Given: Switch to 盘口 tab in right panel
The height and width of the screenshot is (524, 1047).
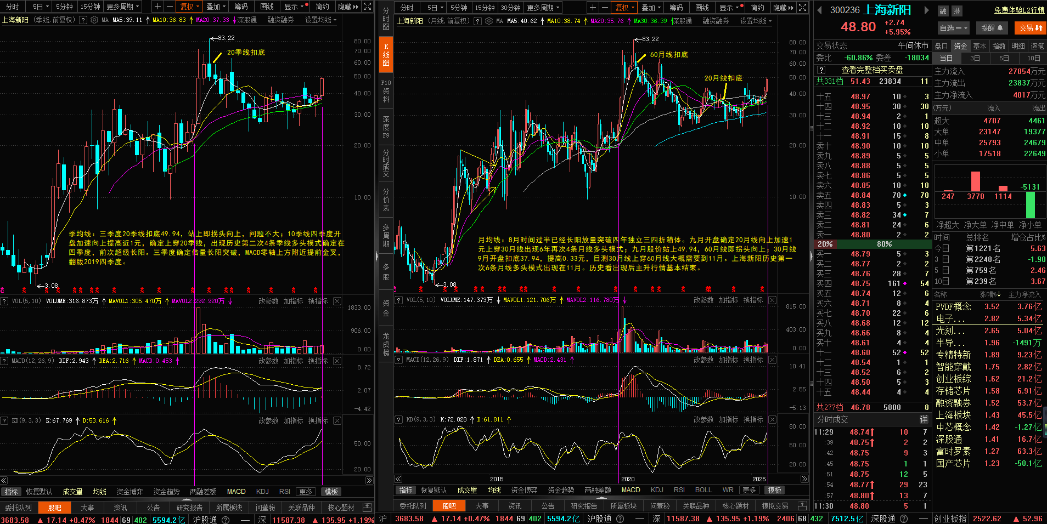Looking at the screenshot, I should click(941, 46).
